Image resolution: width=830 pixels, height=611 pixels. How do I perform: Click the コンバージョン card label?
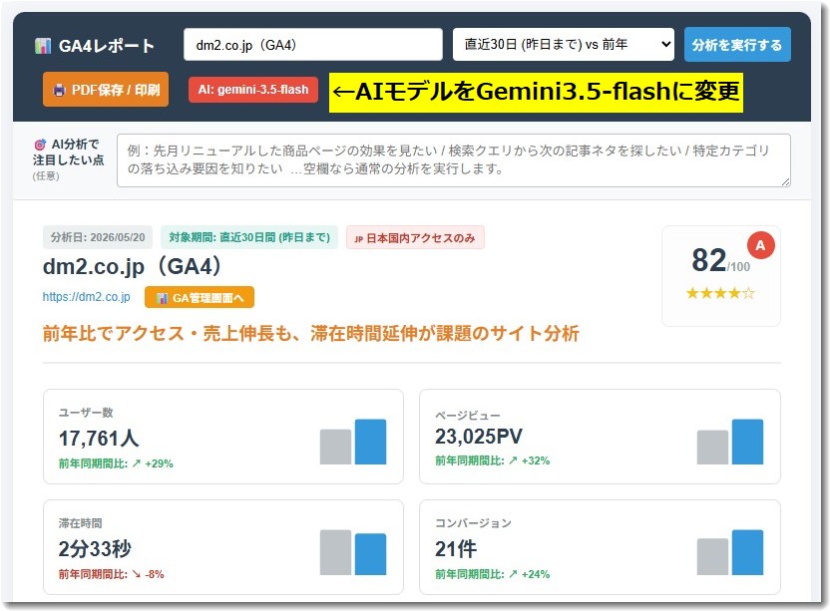click(473, 523)
